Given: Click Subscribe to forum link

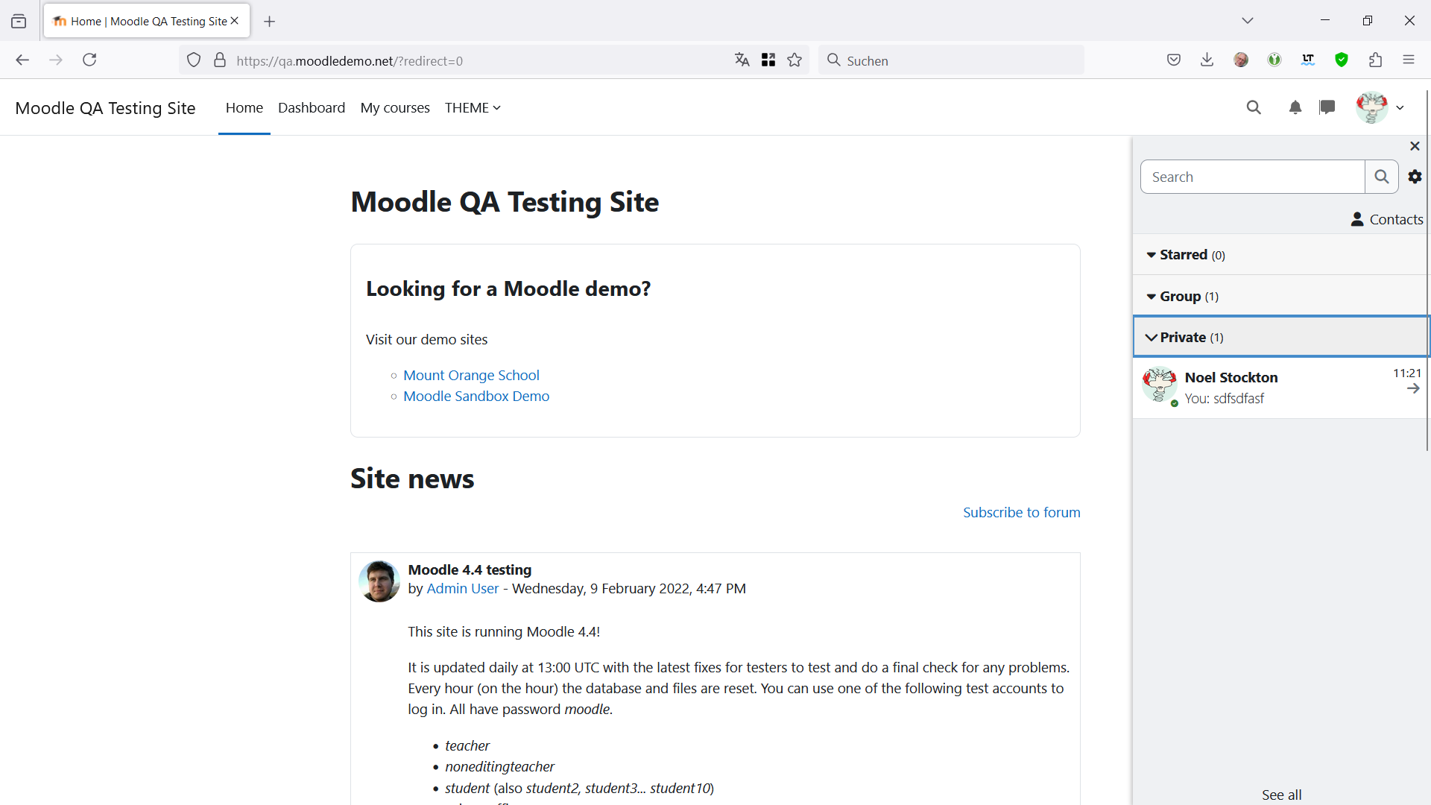Looking at the screenshot, I should (x=1021, y=512).
